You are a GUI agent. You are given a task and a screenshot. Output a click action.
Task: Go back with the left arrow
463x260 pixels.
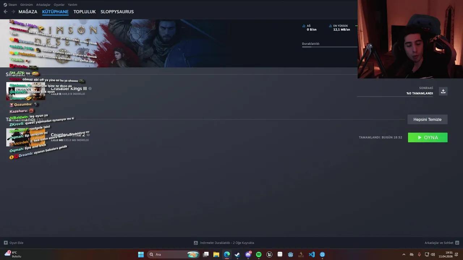pyautogui.click(x=5, y=12)
